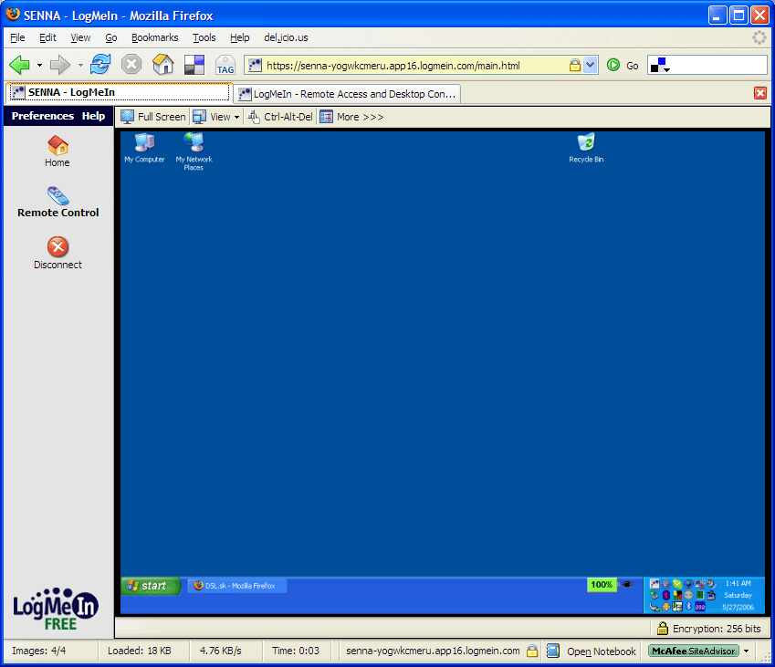This screenshot has height=667, width=775.
Task: Click the LogMeIn FREE logo
Action: (x=56, y=609)
